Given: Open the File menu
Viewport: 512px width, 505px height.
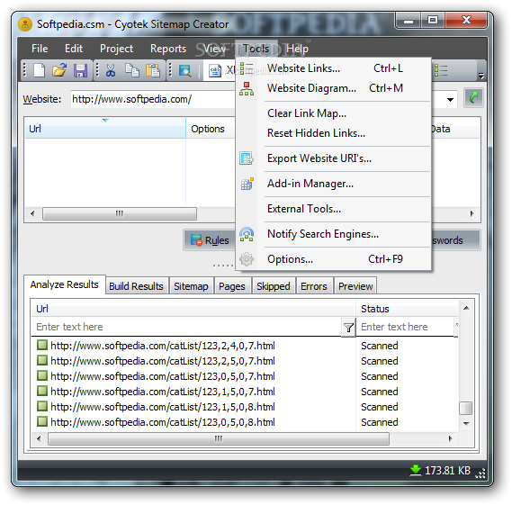Looking at the screenshot, I should point(40,49).
